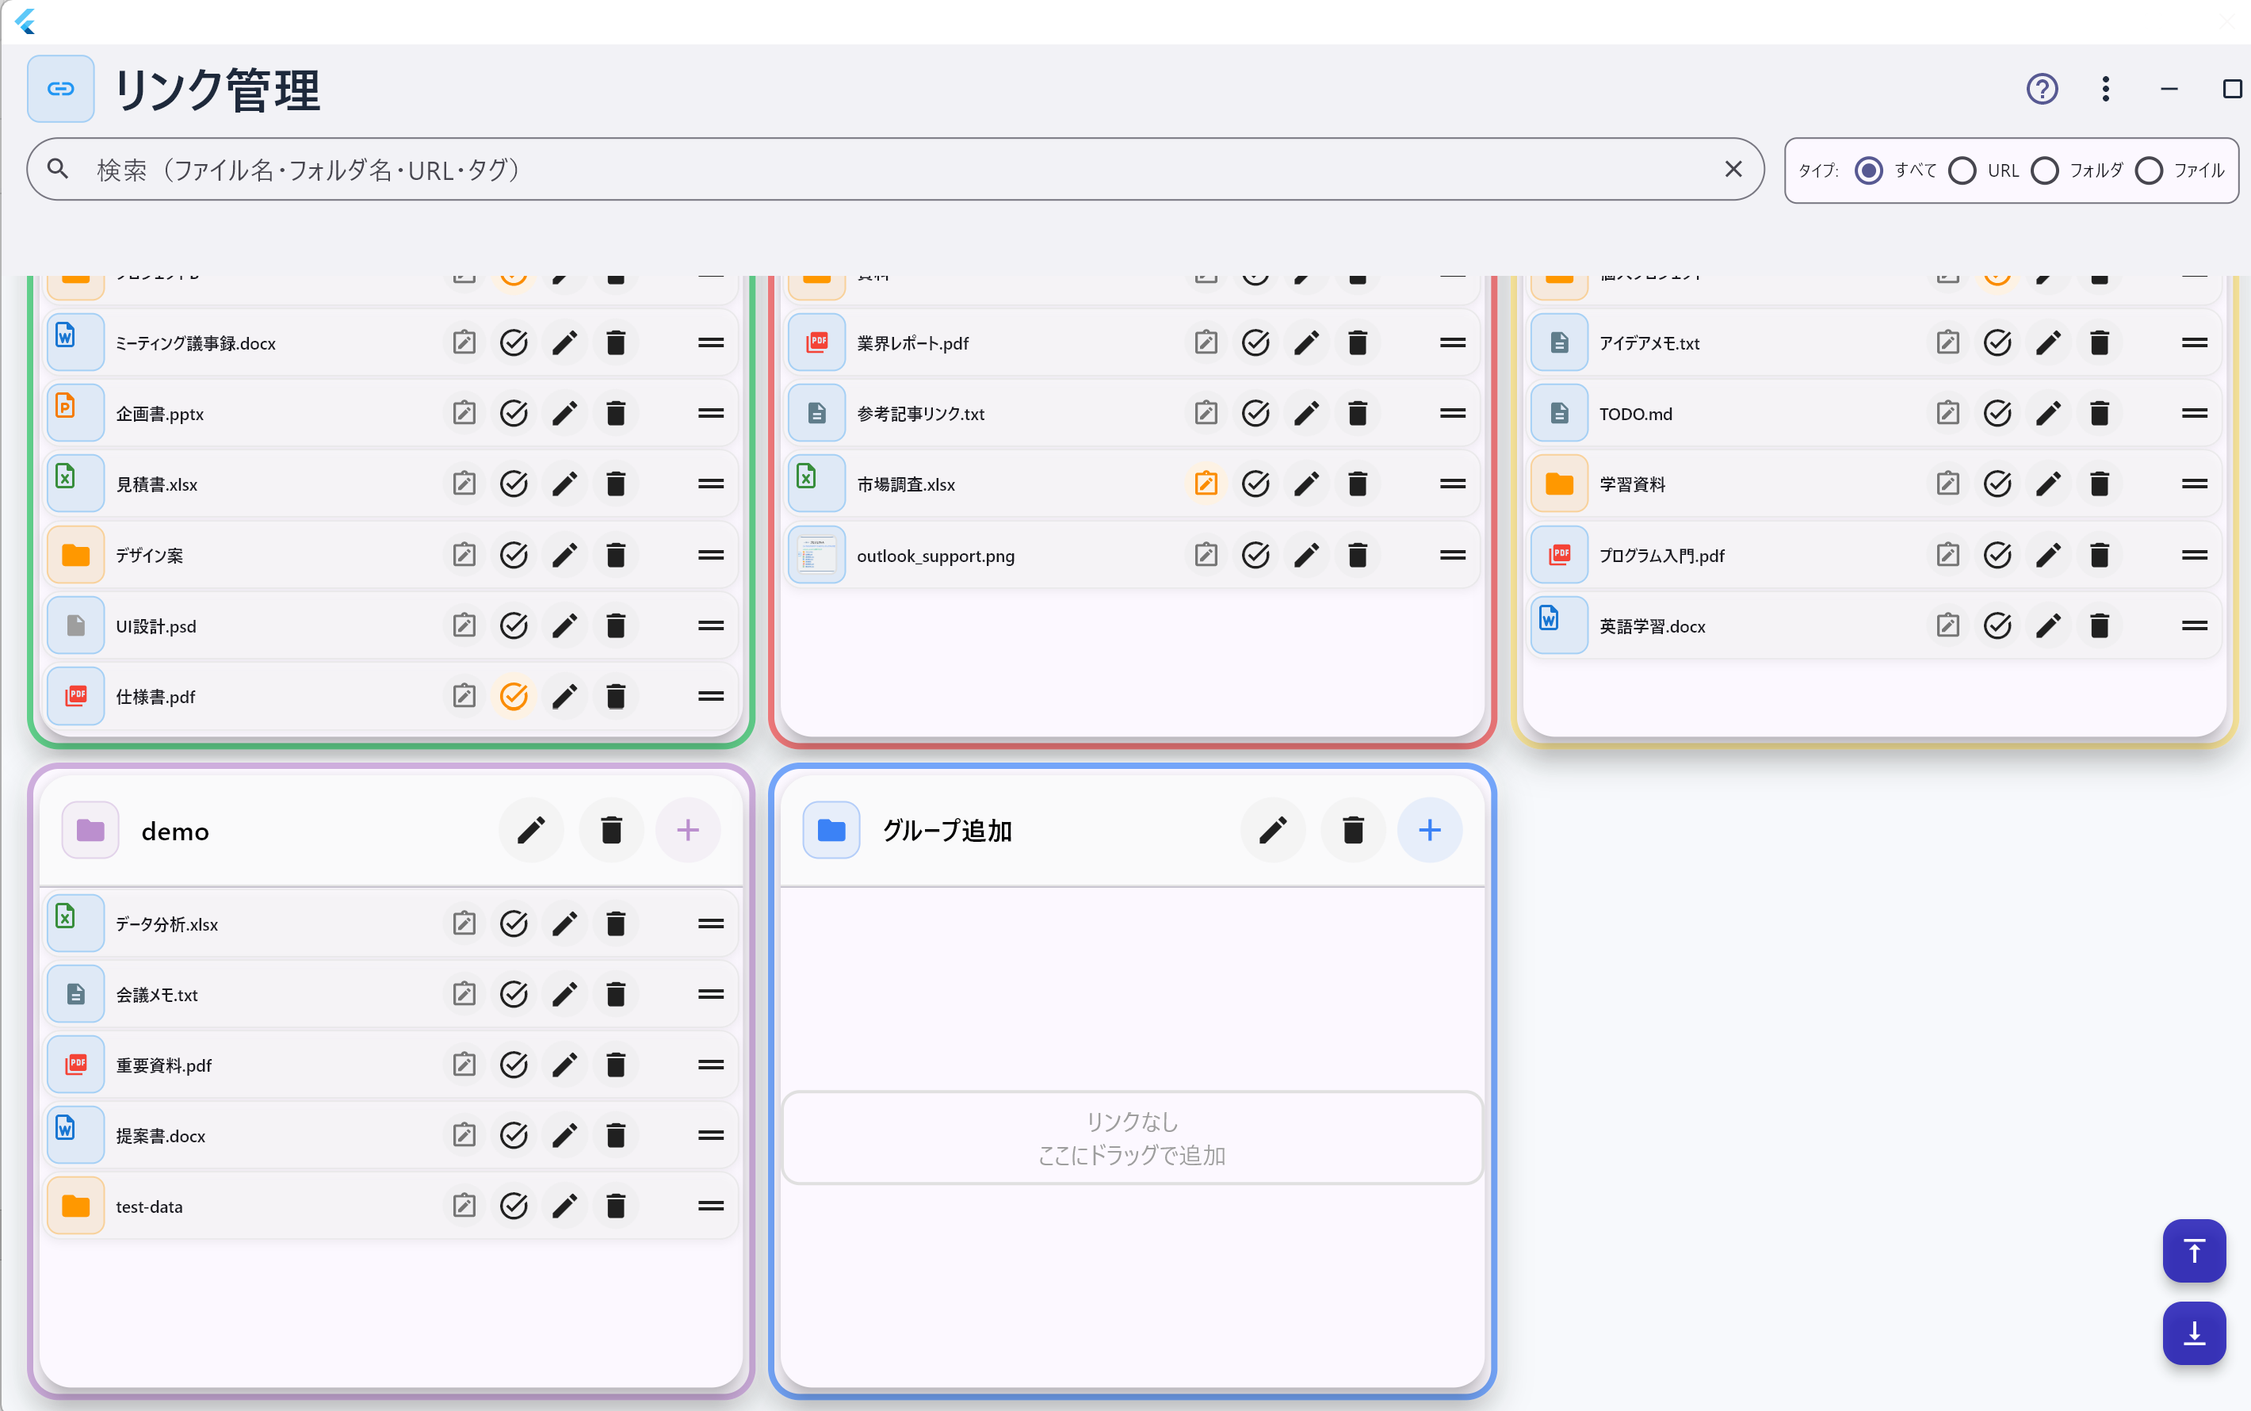
Task: Delete the 企画書.pptx link
Action: pos(616,414)
